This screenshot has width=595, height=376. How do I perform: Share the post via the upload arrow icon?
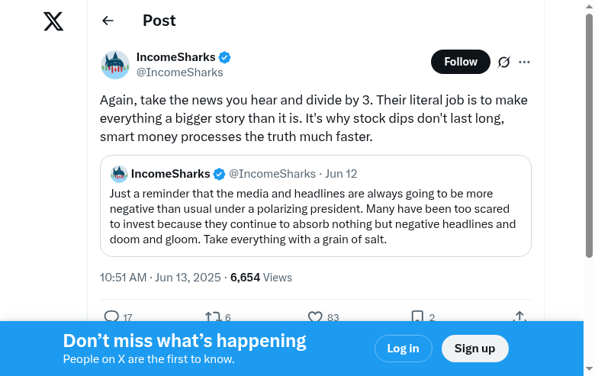pos(519,317)
